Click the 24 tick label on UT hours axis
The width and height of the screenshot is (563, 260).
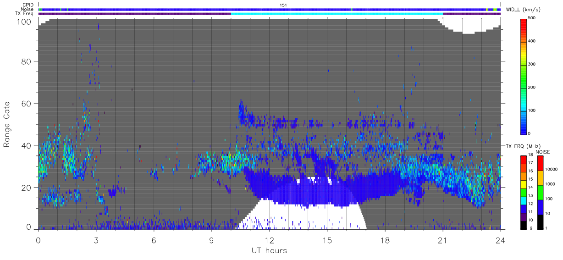[x=500, y=240]
